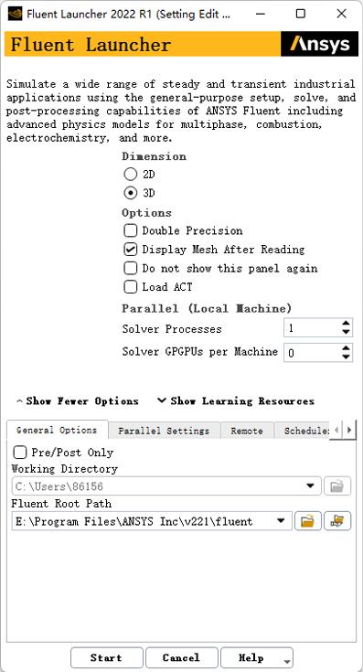Image resolution: width=363 pixels, height=672 pixels.
Task: Tick the Pre/Post Only checkbox
Action: [20, 453]
